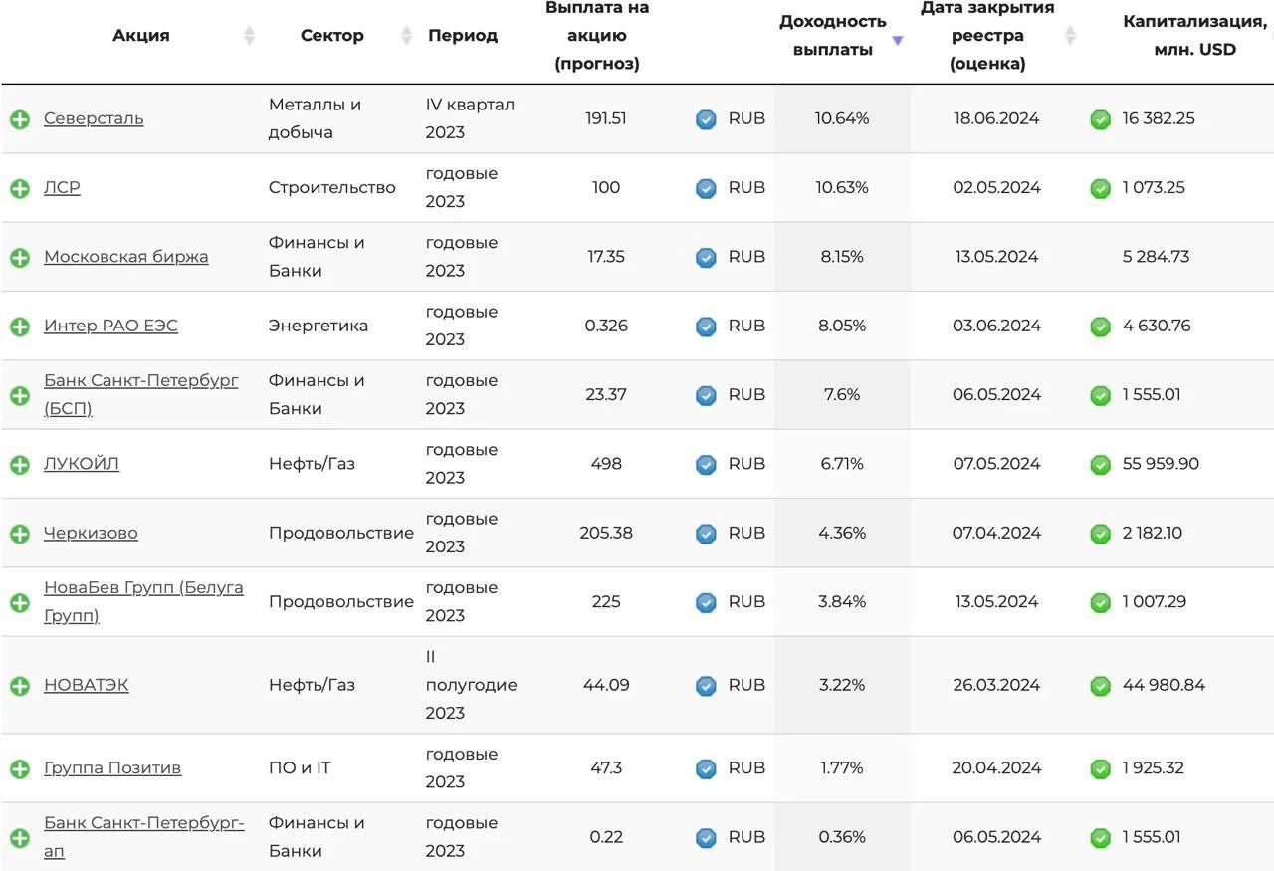The image size is (1274, 871).
Task: Click blue badge in Группа Позитив row
Action: tap(706, 768)
